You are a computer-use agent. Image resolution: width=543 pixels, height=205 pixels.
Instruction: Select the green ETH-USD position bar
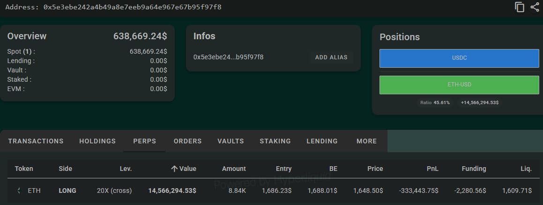(x=459, y=85)
